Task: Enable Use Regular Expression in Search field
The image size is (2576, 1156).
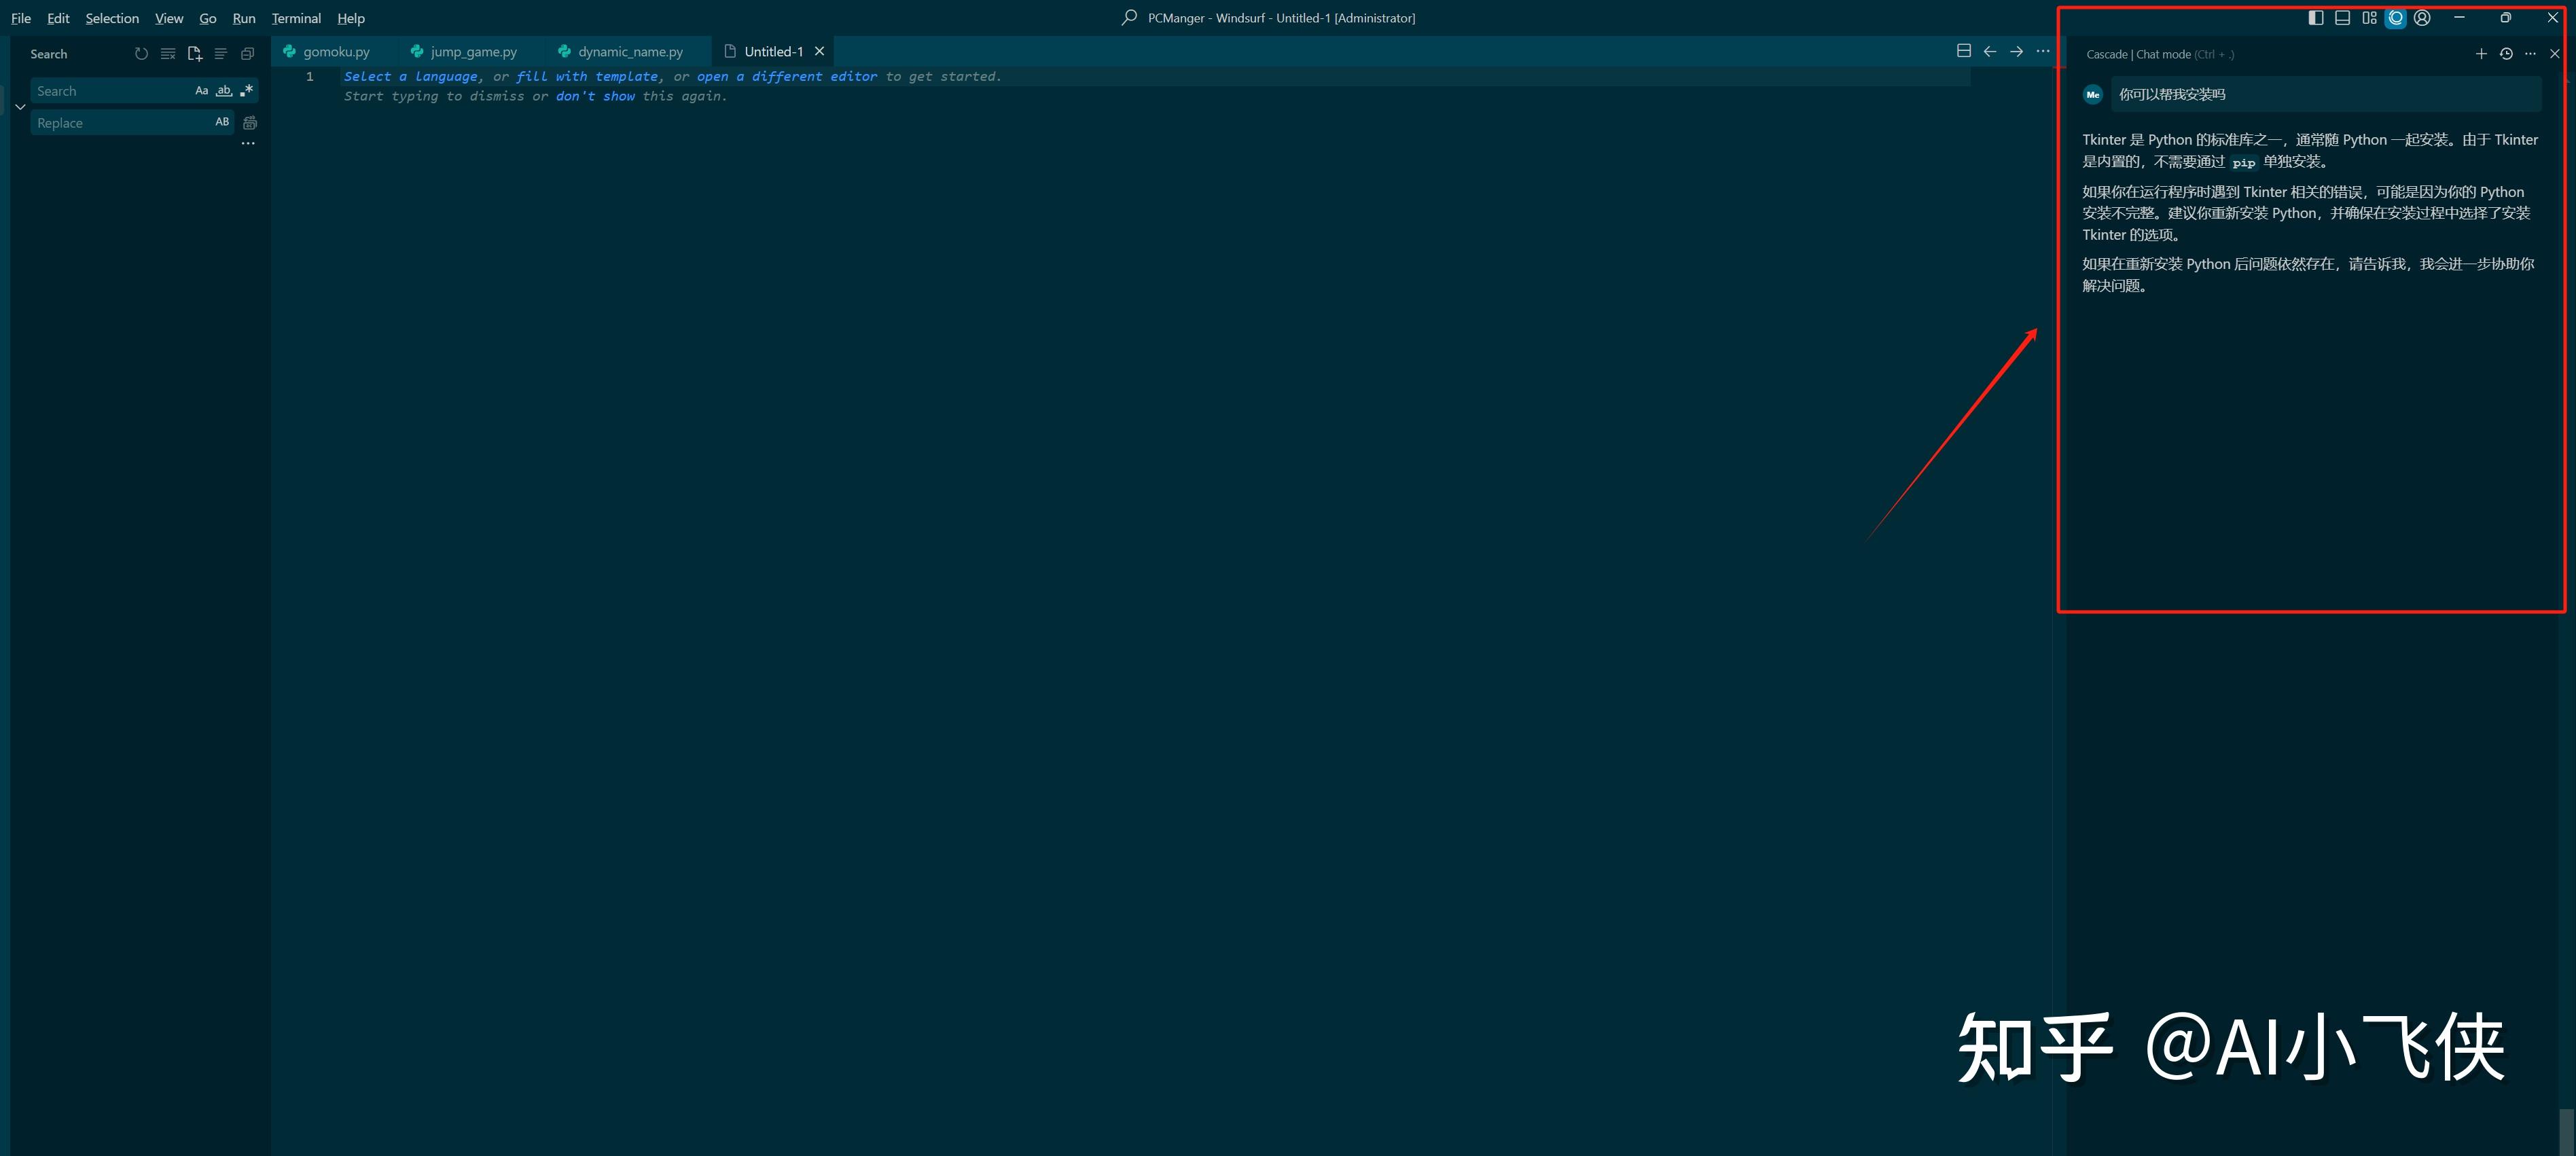Action: coord(246,91)
